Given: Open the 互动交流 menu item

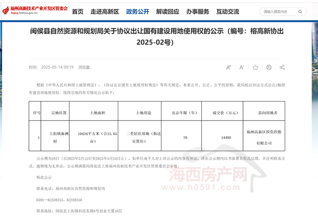Looking at the screenshot, I should [x=228, y=12].
